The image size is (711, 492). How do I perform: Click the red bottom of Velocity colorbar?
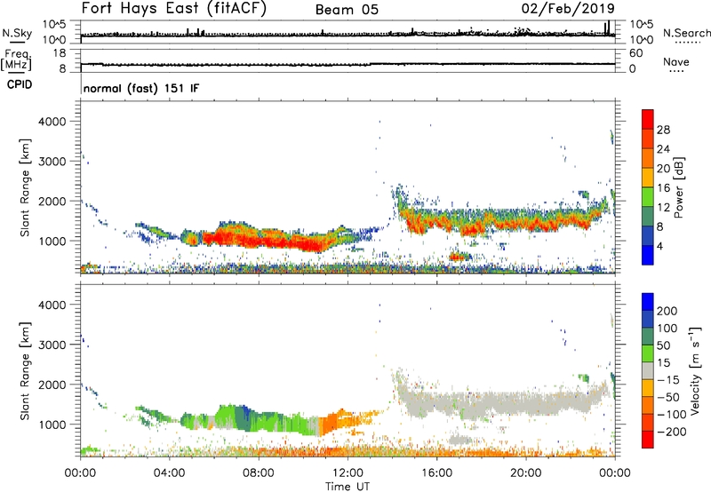click(648, 440)
